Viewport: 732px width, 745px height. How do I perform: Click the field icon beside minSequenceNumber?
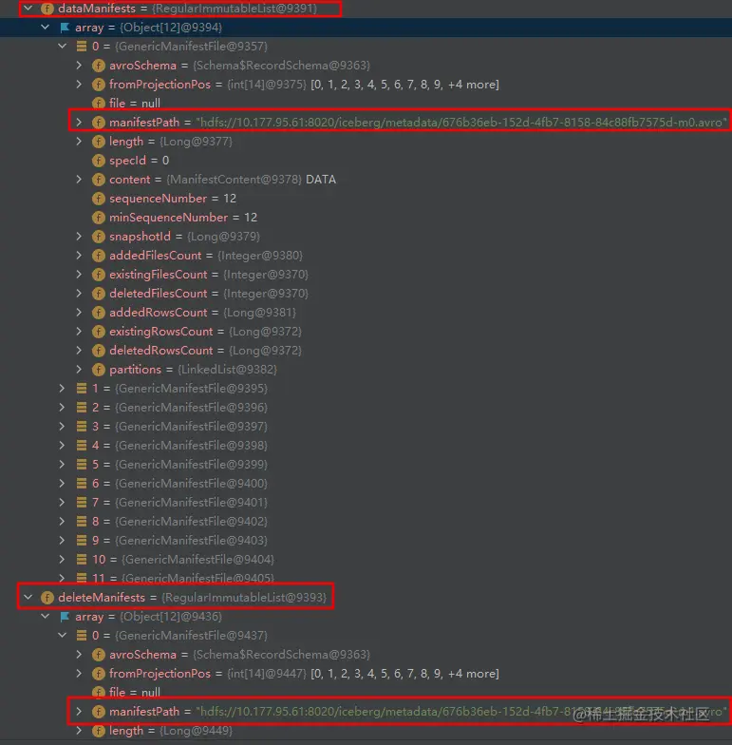tap(99, 217)
